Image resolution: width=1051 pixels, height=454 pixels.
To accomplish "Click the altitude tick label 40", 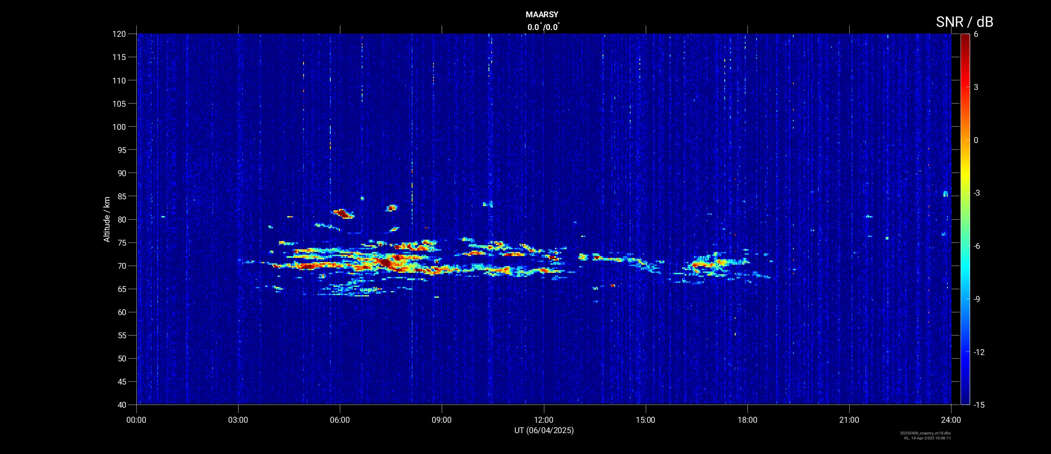I will point(121,405).
